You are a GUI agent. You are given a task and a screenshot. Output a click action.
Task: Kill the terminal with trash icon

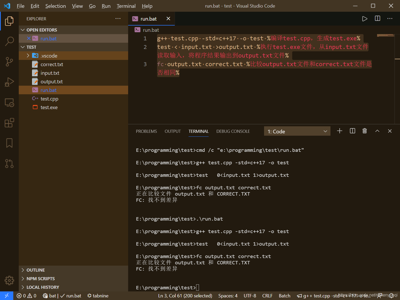365,131
